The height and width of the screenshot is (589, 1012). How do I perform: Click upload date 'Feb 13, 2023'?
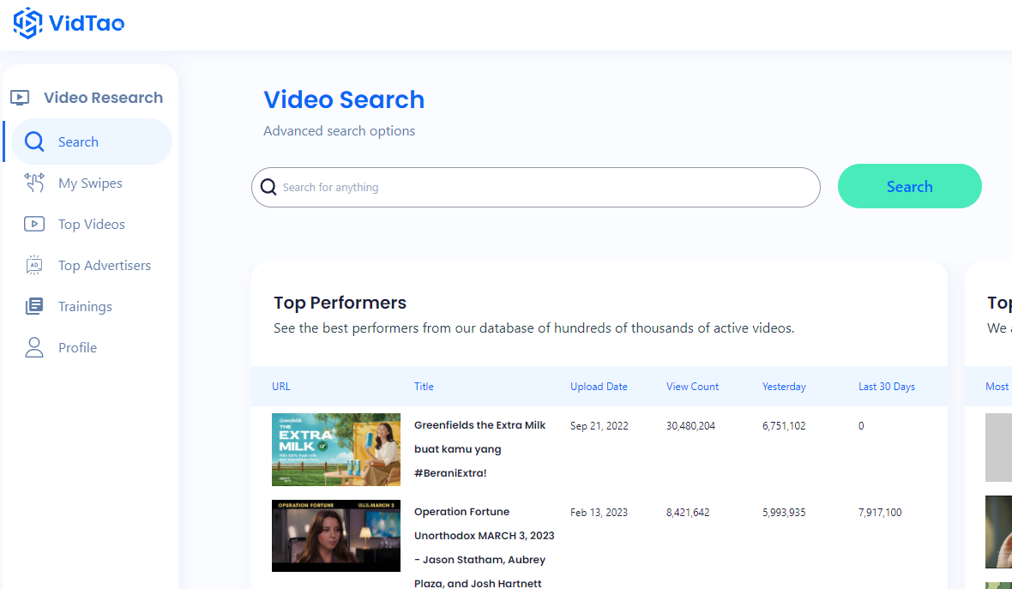click(x=599, y=512)
